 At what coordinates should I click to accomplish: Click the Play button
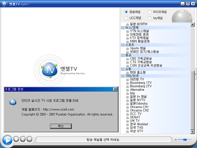pyautogui.click(x=7, y=140)
